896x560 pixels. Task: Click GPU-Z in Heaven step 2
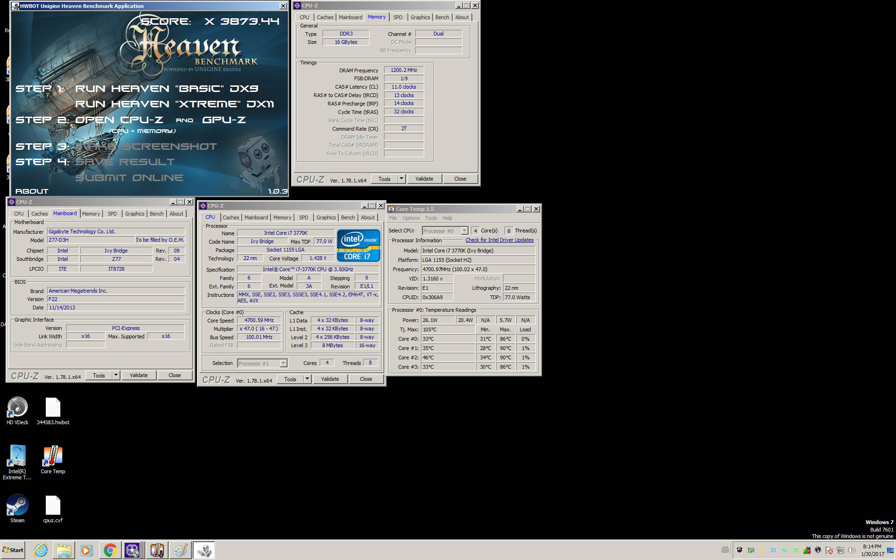coord(224,119)
